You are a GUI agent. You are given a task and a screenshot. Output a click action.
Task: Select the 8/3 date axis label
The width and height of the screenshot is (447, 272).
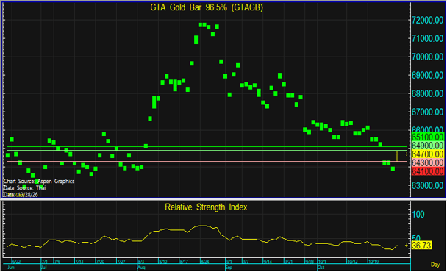tap(140, 262)
